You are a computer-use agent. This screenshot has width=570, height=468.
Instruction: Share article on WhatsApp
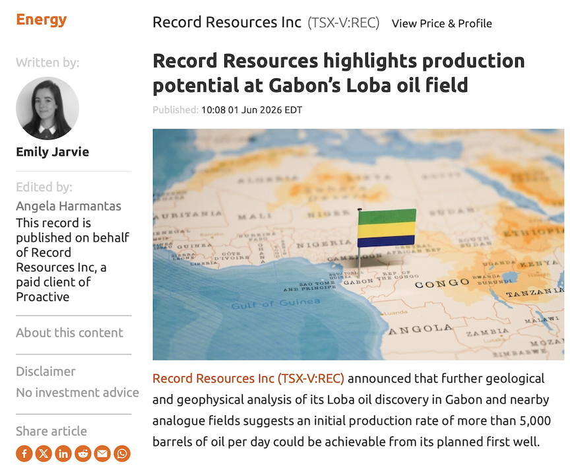122,453
